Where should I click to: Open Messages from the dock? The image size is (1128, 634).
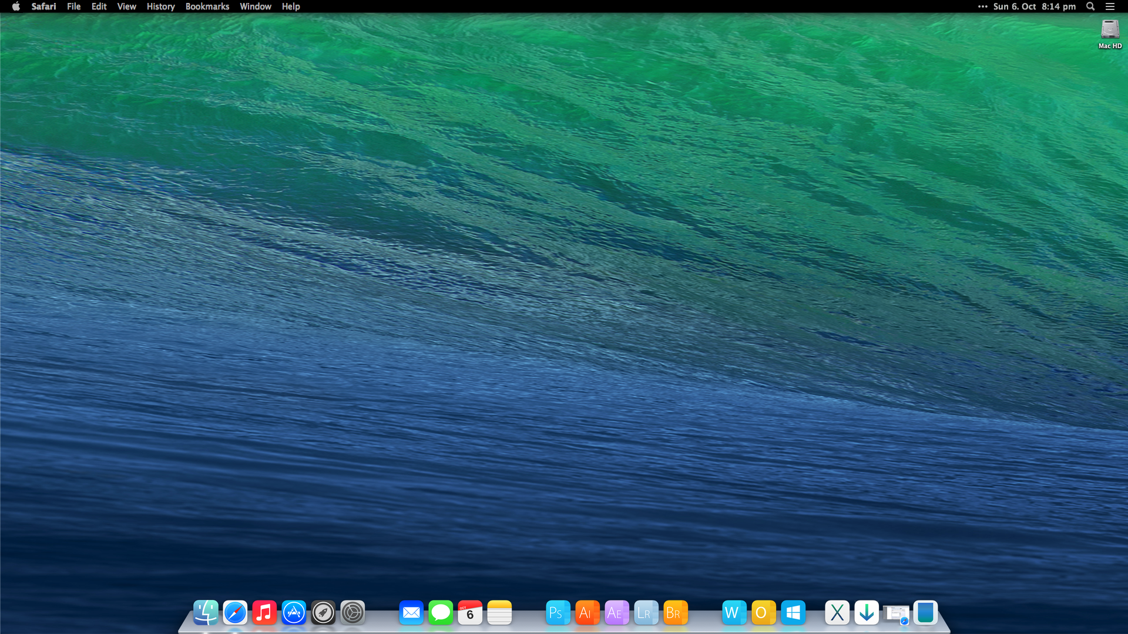pyautogui.click(x=441, y=613)
